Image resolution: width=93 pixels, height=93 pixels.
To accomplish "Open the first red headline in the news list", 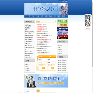I will 40,25.
